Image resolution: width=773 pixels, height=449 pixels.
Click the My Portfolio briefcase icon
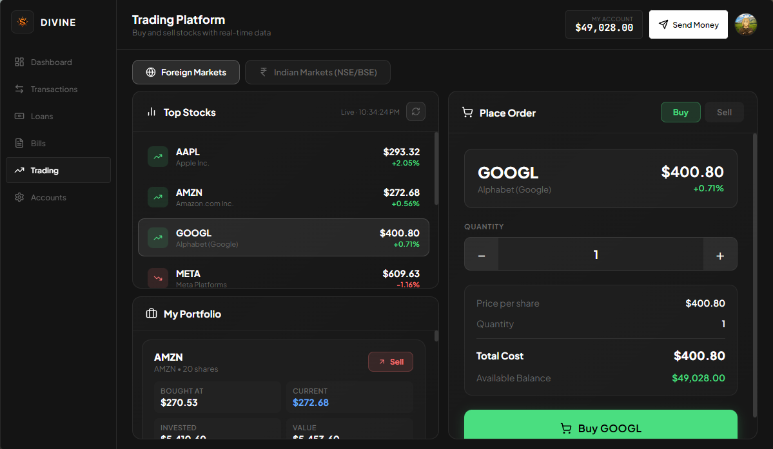pos(152,314)
